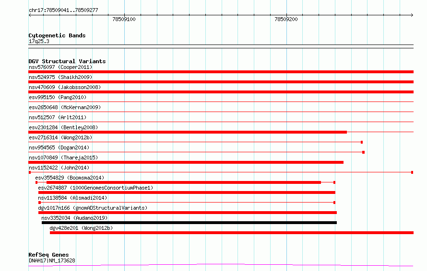Click the nsv512507 (Arlt2011) variant label
Viewport: 427px width, 271px height.
pyautogui.click(x=58, y=117)
